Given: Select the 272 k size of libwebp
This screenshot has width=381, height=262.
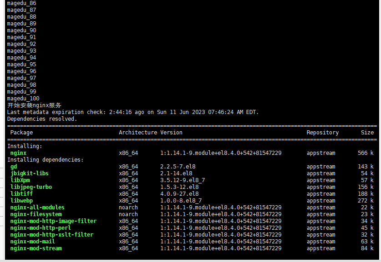Looking at the screenshot, I should tap(366, 201).
